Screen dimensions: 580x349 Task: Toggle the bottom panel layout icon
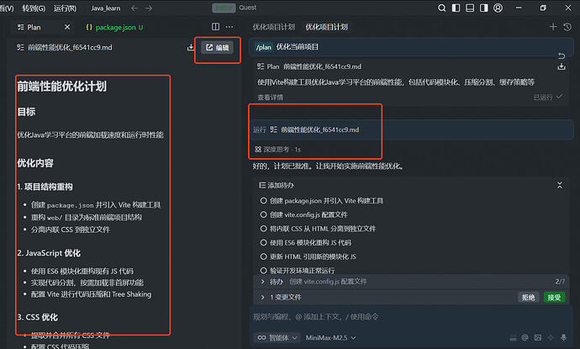coord(470,8)
